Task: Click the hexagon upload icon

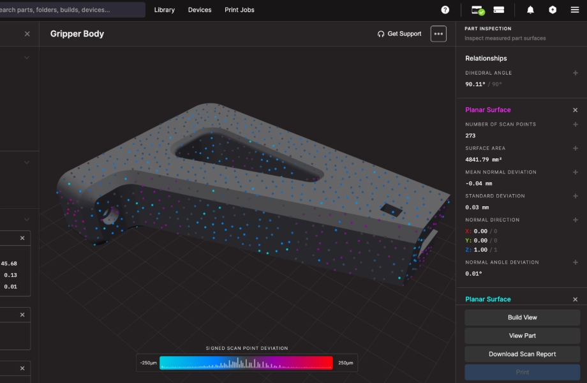Action: pyautogui.click(x=553, y=10)
